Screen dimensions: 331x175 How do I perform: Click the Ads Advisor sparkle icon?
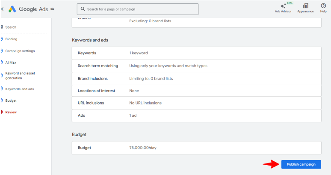pyautogui.click(x=283, y=6)
